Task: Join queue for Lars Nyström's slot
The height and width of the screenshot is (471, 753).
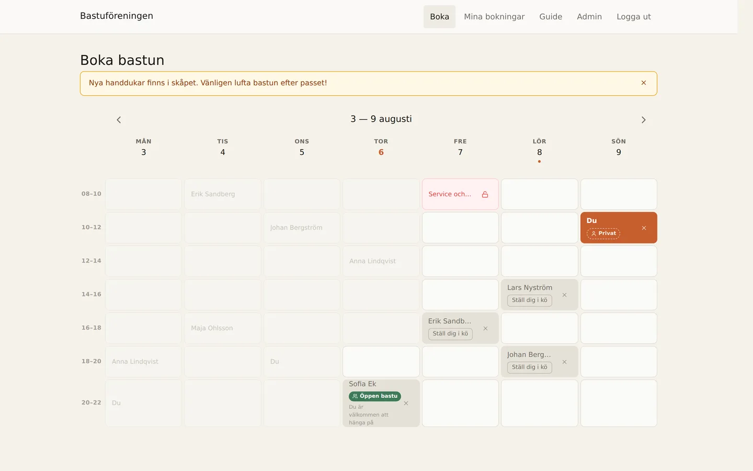Action: [x=529, y=300]
